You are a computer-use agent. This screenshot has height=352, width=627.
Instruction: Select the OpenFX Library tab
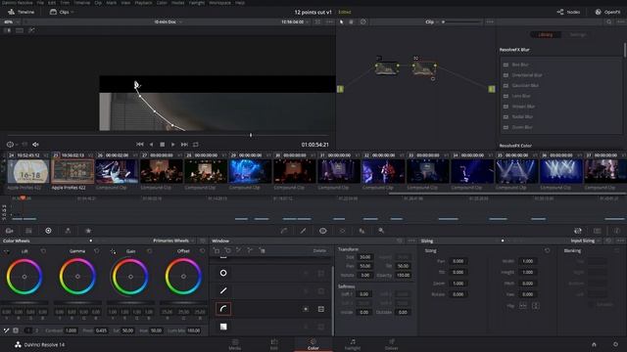coord(545,35)
